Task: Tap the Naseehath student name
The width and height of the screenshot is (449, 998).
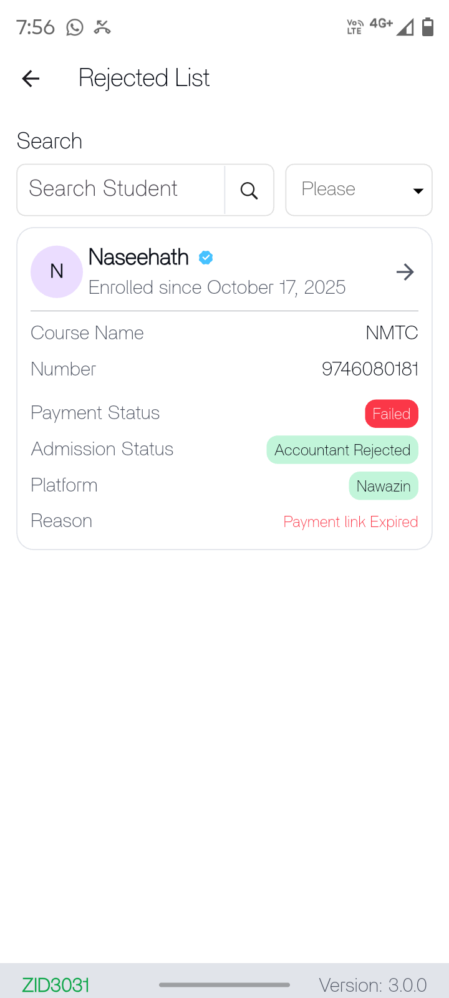Action: pyautogui.click(x=138, y=257)
